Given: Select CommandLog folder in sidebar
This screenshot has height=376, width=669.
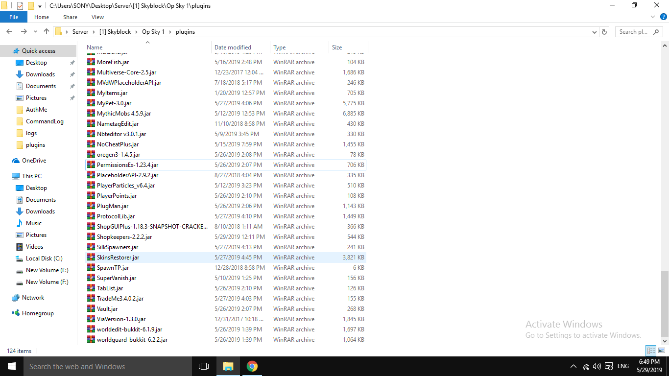Looking at the screenshot, I should (45, 121).
